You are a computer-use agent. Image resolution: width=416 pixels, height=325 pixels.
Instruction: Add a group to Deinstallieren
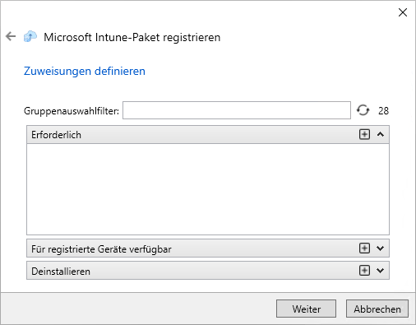coord(364,271)
